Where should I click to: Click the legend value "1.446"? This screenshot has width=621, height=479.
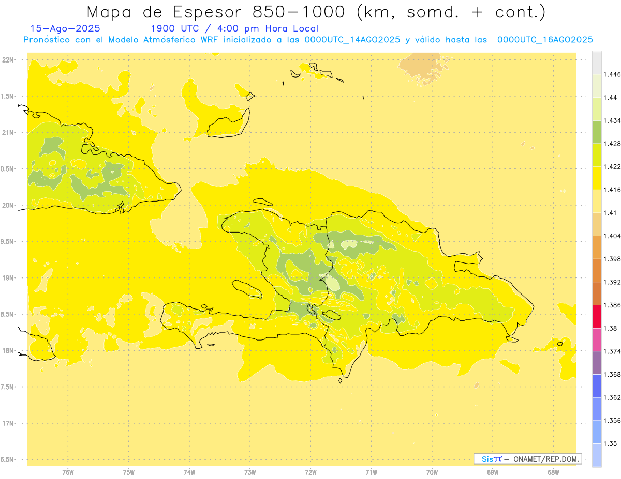tap(613, 74)
